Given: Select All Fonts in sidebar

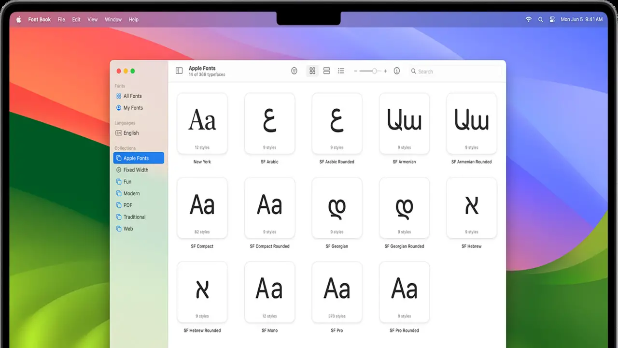Looking at the screenshot, I should pyautogui.click(x=139, y=96).
